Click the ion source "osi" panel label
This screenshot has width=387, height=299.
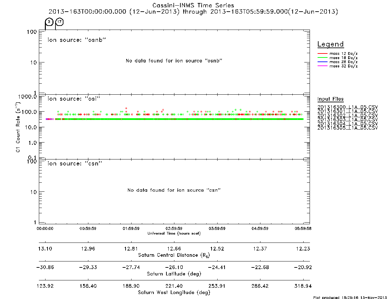(73, 99)
